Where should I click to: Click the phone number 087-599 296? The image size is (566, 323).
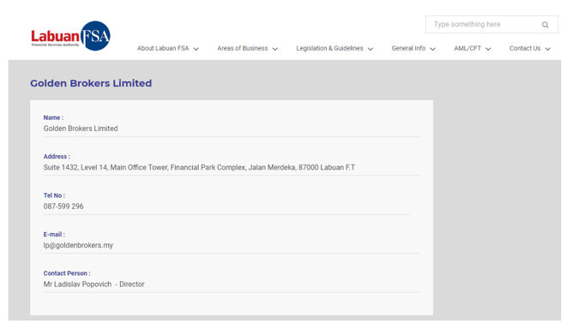tap(63, 206)
